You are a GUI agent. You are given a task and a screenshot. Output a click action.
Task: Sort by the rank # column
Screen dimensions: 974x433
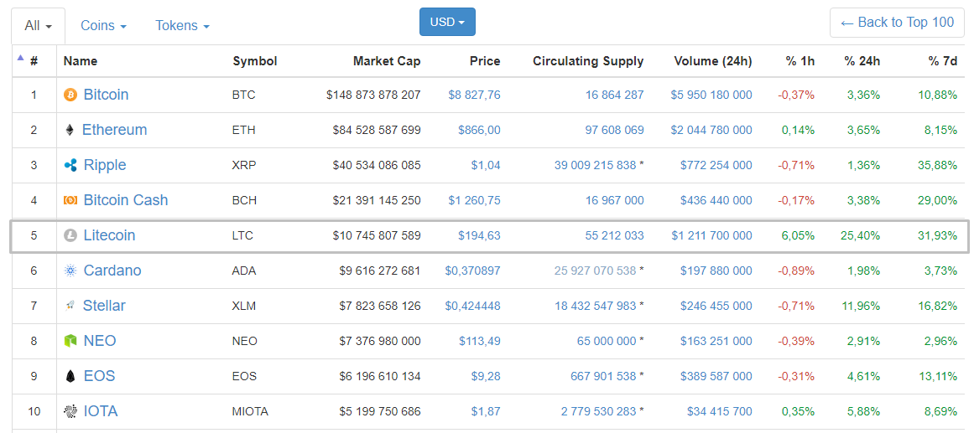point(34,61)
